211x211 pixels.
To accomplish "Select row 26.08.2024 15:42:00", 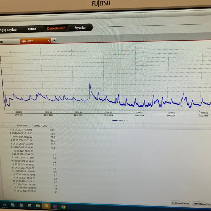I will (x=34, y=158).
